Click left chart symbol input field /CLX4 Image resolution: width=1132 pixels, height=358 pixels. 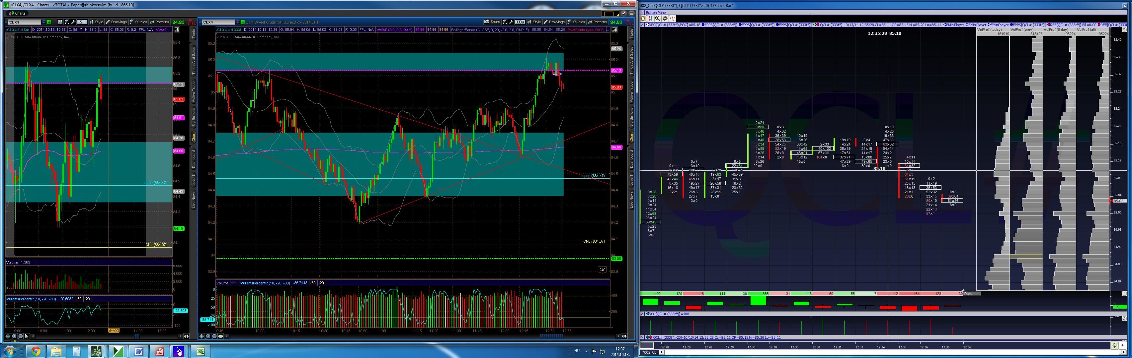click(25, 22)
